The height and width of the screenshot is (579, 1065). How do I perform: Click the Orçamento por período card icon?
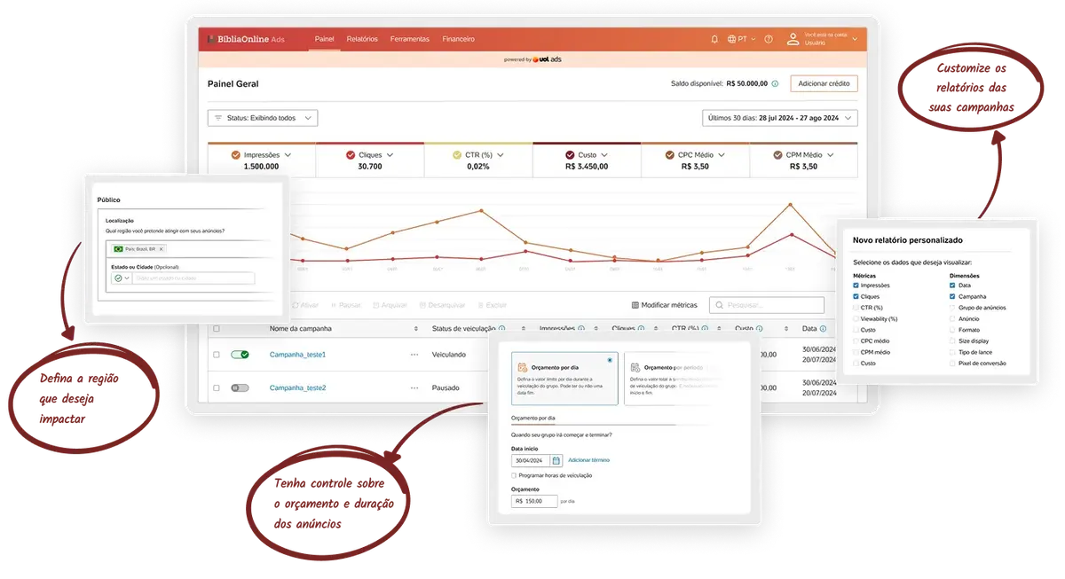click(x=635, y=366)
